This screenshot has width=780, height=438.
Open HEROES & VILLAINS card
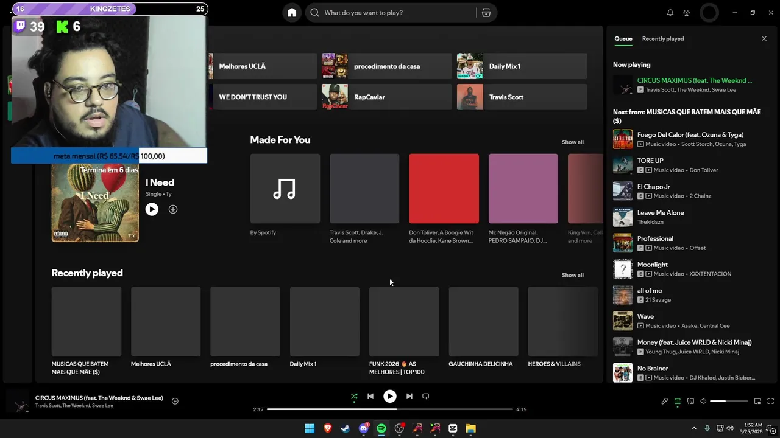(563, 328)
